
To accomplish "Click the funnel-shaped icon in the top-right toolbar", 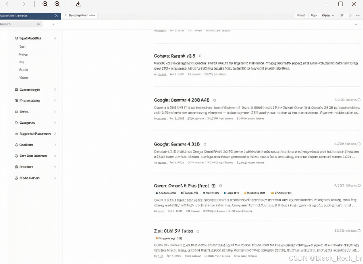I will [342, 15].
